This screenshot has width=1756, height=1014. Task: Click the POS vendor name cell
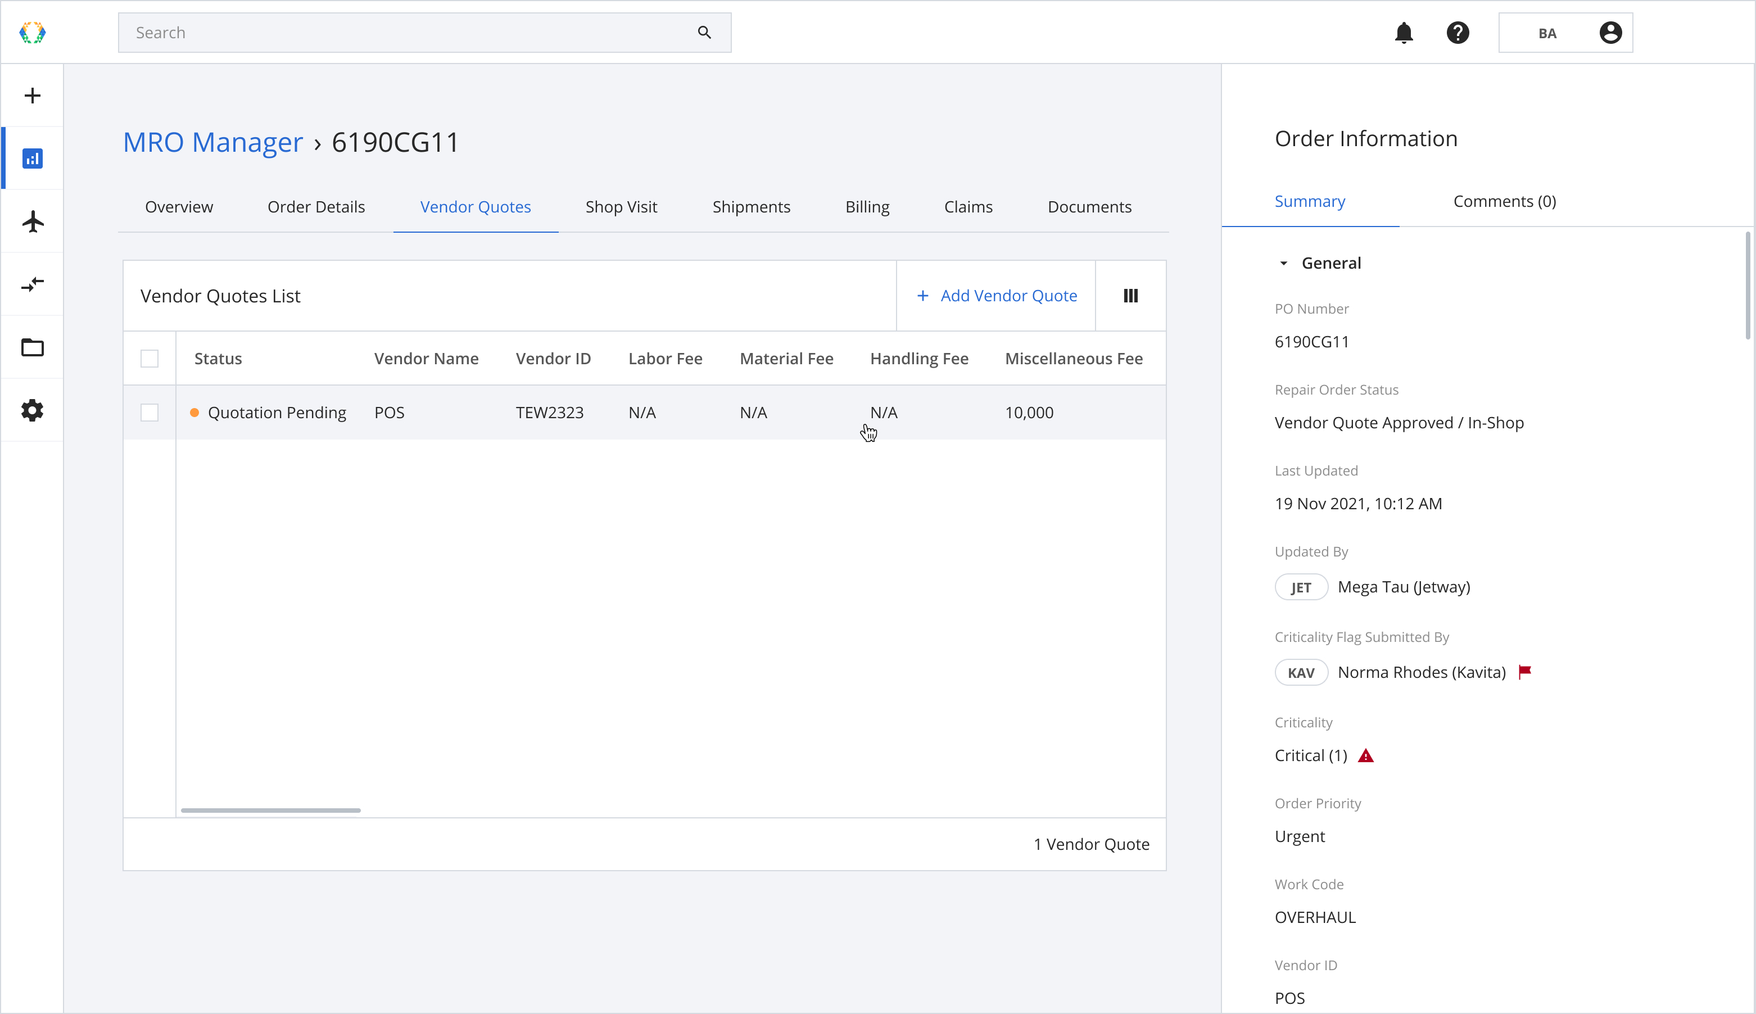[389, 413]
